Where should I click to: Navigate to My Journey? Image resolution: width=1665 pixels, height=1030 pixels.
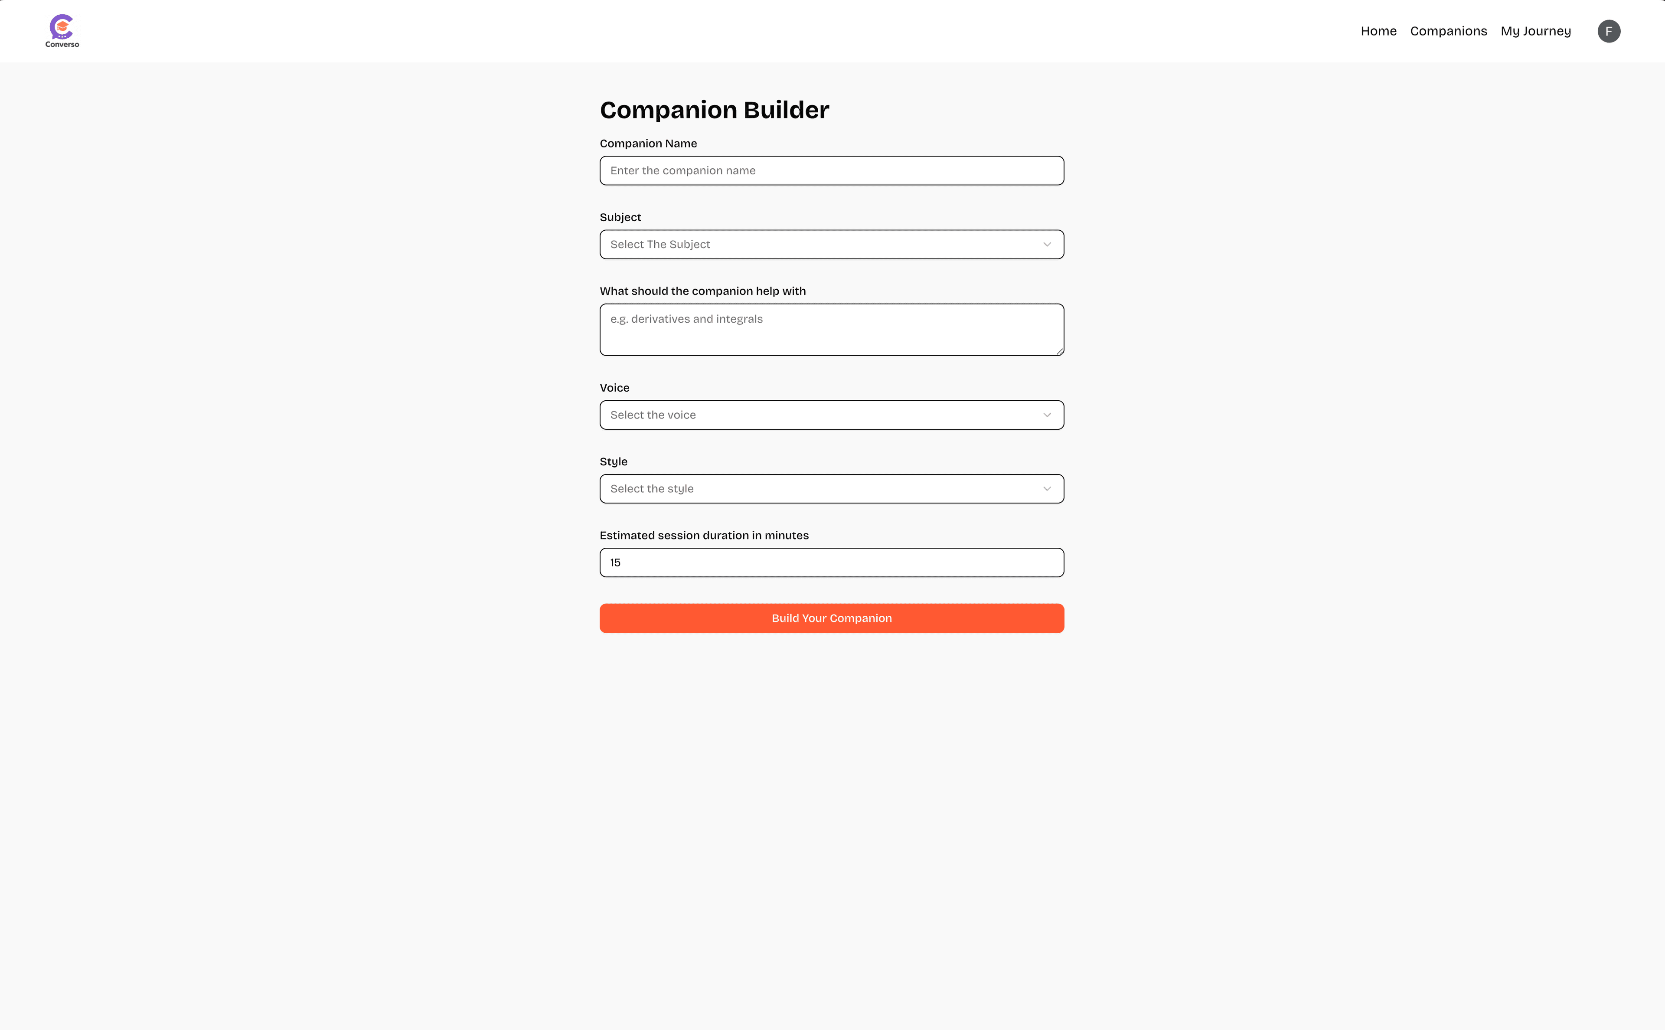[x=1536, y=31]
